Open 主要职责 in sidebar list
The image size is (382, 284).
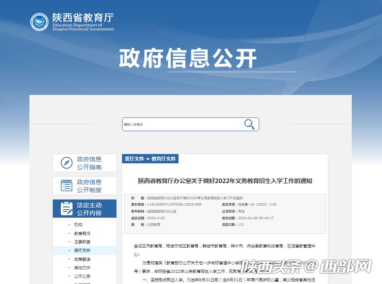pos(82,242)
